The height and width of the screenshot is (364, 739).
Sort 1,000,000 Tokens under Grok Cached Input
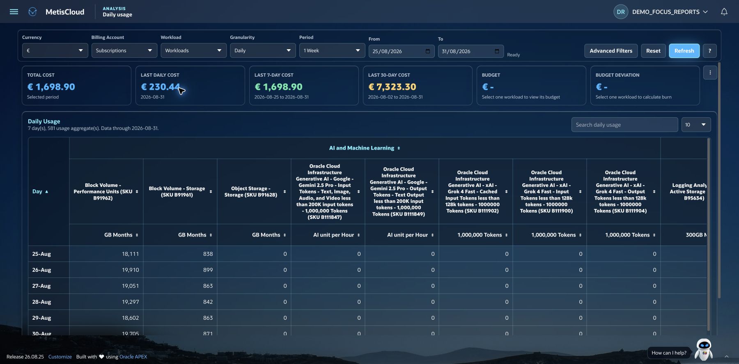tap(506, 235)
